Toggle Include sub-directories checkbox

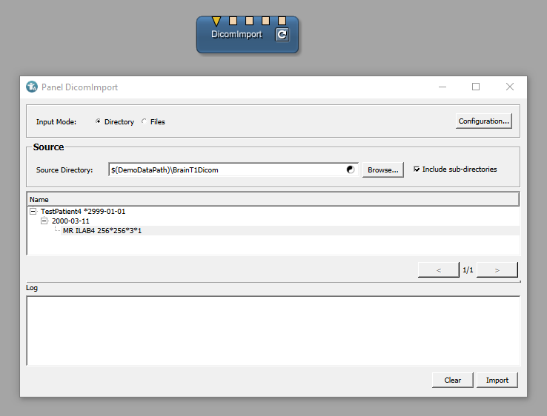coord(417,169)
